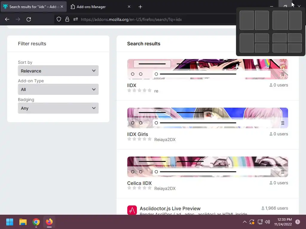This screenshot has width=306, height=229.
Task: Open the IIDX Girls theme result
Action: [x=137, y=134]
